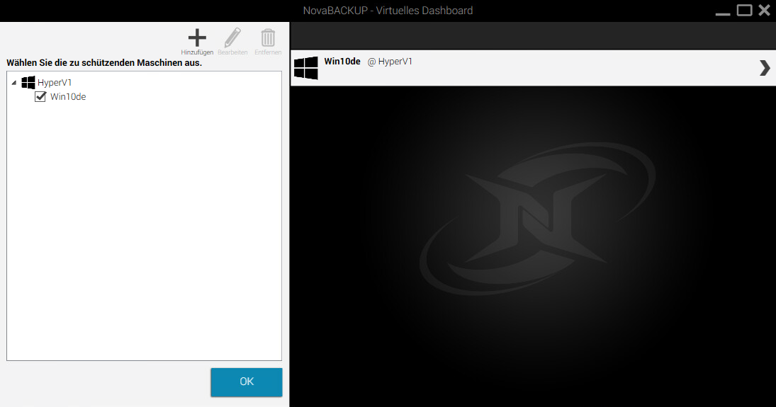Select the Win10de tree entry text
776x407 pixels.
click(68, 96)
